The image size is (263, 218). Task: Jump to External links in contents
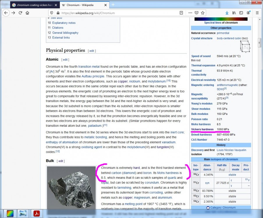coord(61,37)
